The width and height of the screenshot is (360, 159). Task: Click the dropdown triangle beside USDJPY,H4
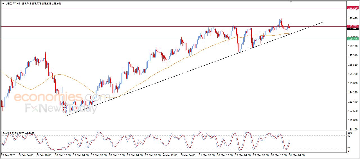3,4
